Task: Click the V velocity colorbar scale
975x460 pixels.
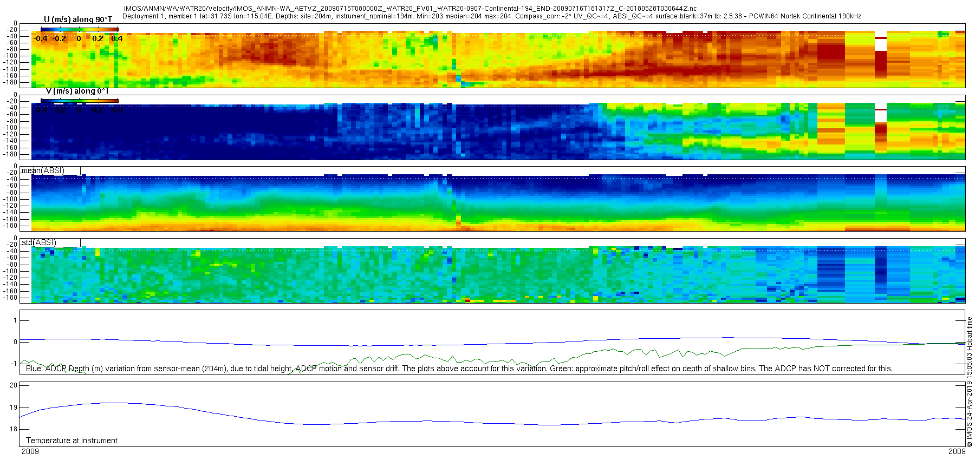Action: [79, 101]
